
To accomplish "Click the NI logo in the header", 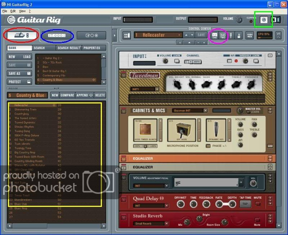I will pyautogui.click(x=276, y=20).
